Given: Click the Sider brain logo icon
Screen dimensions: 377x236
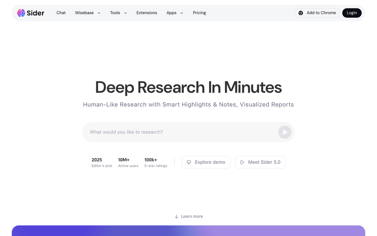Looking at the screenshot, I should [x=21, y=13].
